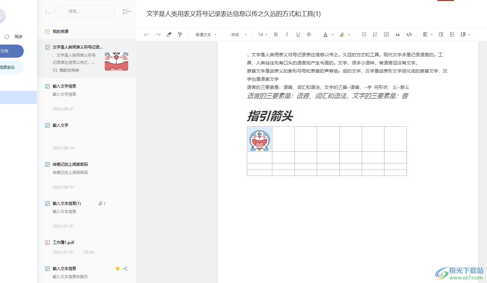
Task: Select the clear formatting eraser icon
Action: point(169,35)
